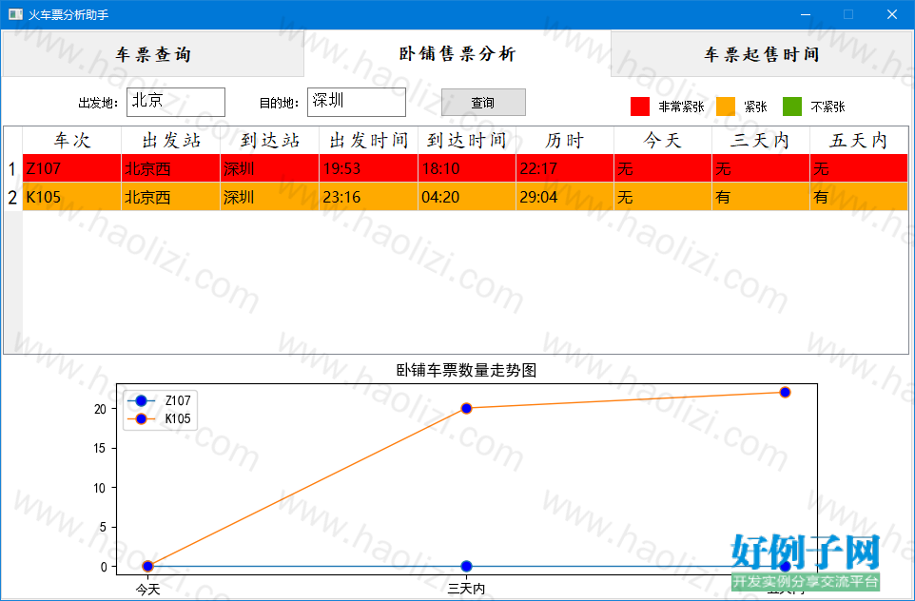Click the 目的地 input field containing 深圳
The width and height of the screenshot is (915, 601).
pos(357,102)
